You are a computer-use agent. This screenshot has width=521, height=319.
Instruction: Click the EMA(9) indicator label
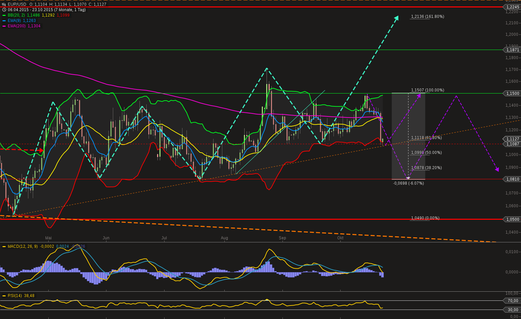point(14,21)
